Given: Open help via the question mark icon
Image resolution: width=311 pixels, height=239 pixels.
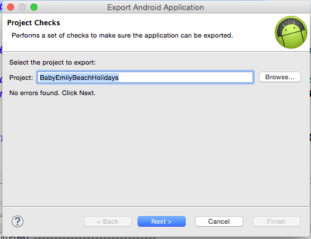Looking at the screenshot, I should [x=18, y=221].
